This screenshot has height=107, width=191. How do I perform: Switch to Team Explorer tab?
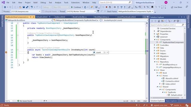point(171,101)
